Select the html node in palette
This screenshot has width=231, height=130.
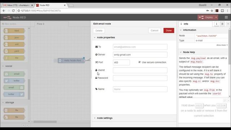click(x=14, y=31)
